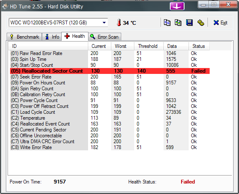Screen dimensions: 239x194
Task: Select the Power On Hours Count row
Action: 110,83
